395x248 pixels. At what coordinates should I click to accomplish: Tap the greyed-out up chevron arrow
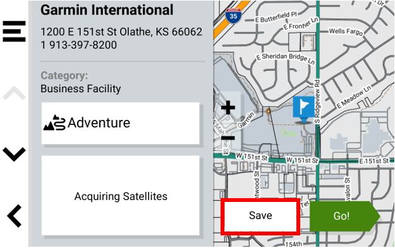[x=14, y=93]
